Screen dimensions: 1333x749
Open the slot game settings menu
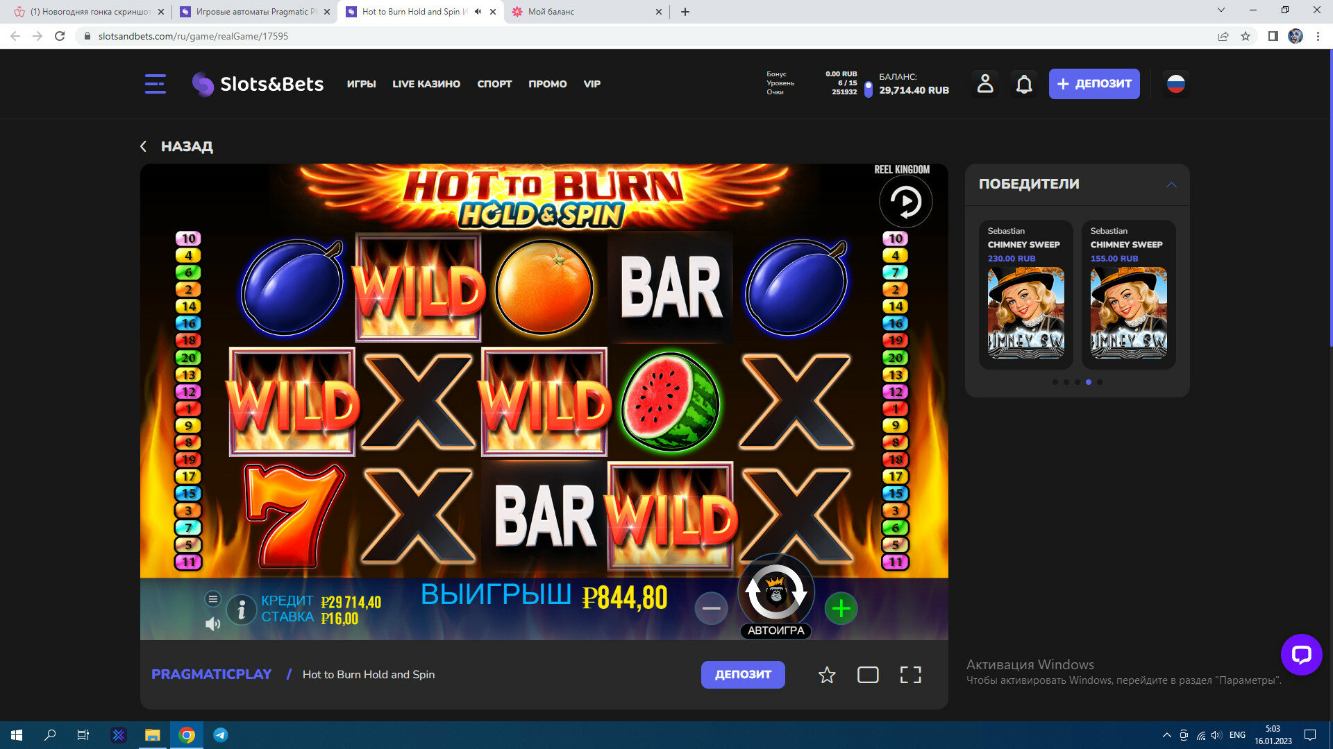213,599
